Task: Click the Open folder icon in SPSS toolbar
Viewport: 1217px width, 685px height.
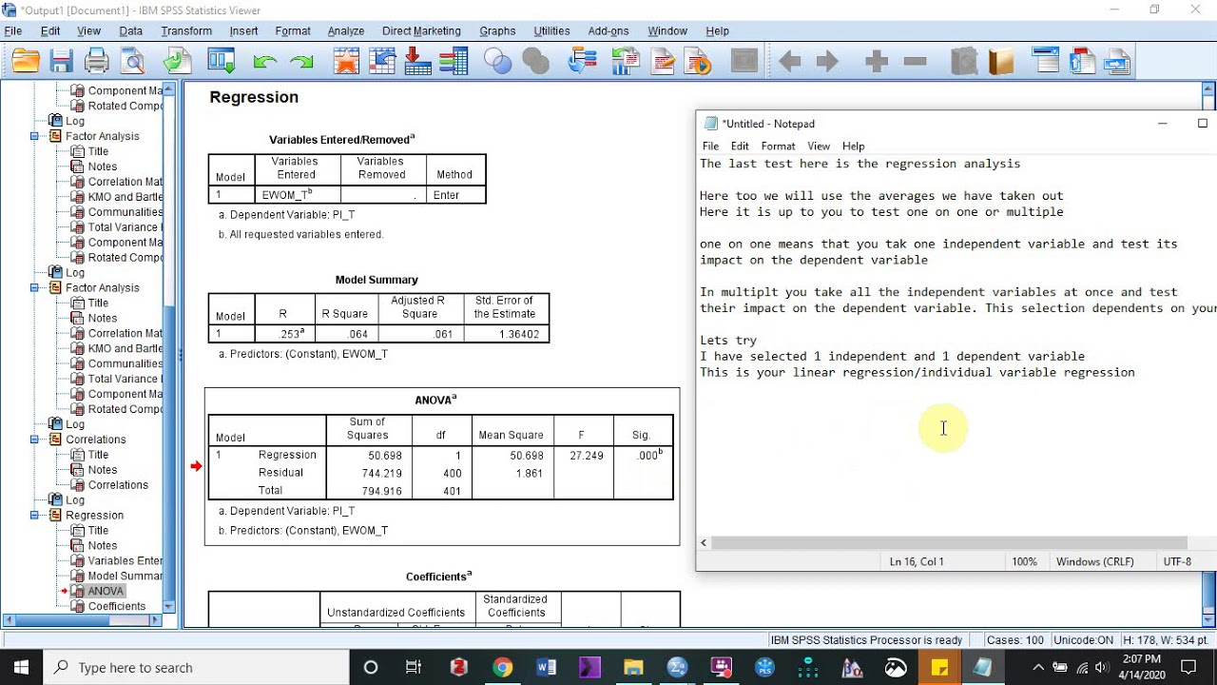Action: [x=26, y=63]
